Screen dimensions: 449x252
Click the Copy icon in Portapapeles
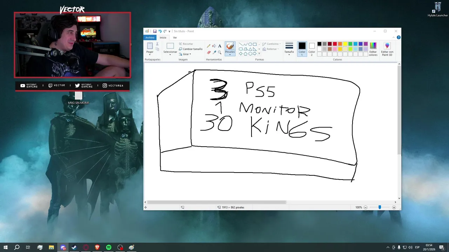tap(157, 49)
